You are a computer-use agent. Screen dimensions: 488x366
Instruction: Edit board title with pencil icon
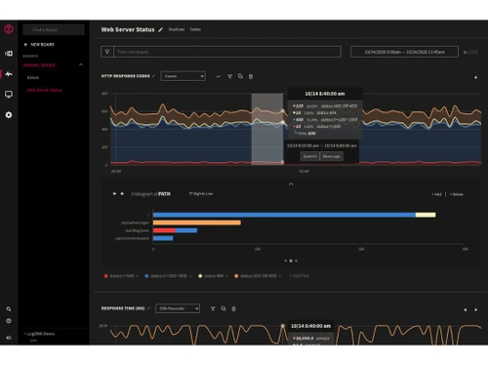[160, 29]
